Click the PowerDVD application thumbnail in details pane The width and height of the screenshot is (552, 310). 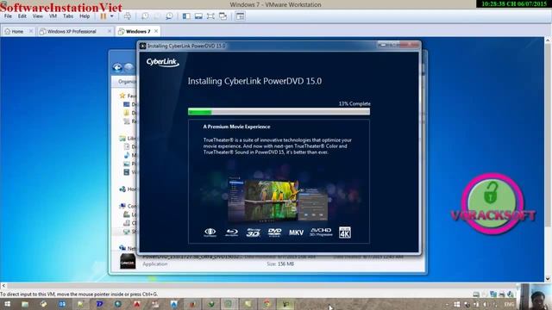(128, 262)
